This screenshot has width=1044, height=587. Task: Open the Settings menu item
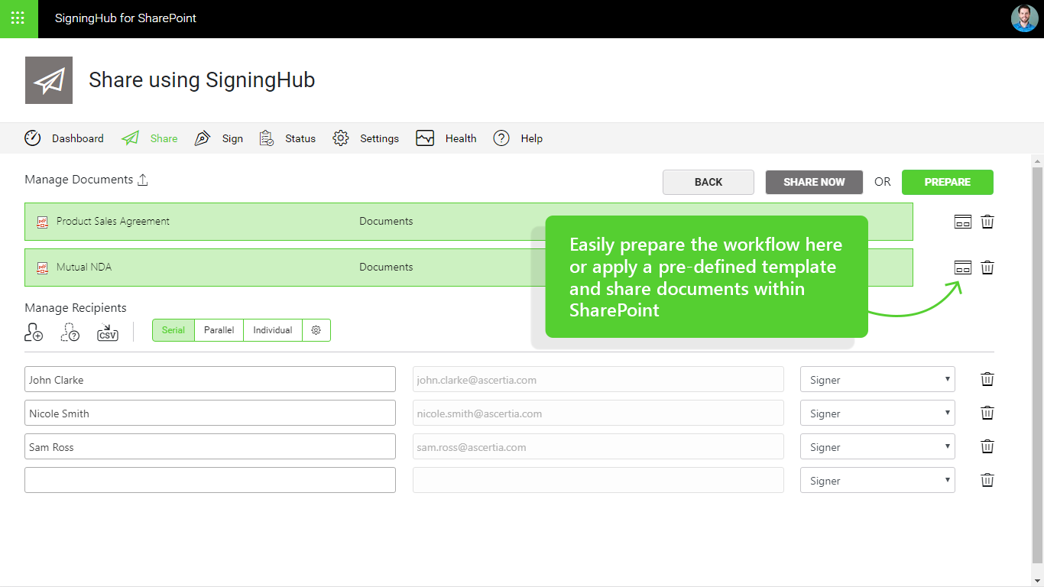tap(380, 138)
